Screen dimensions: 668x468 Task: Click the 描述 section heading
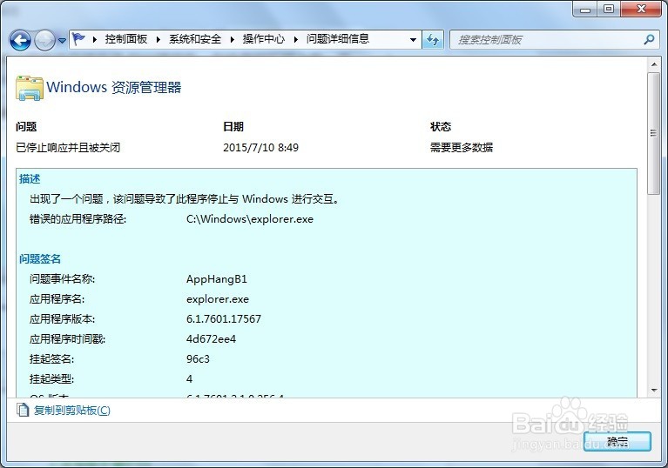tap(30, 179)
